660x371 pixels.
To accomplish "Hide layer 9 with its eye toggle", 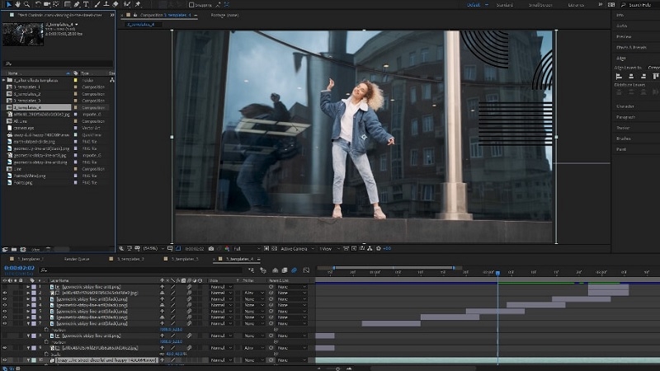I will point(5,348).
